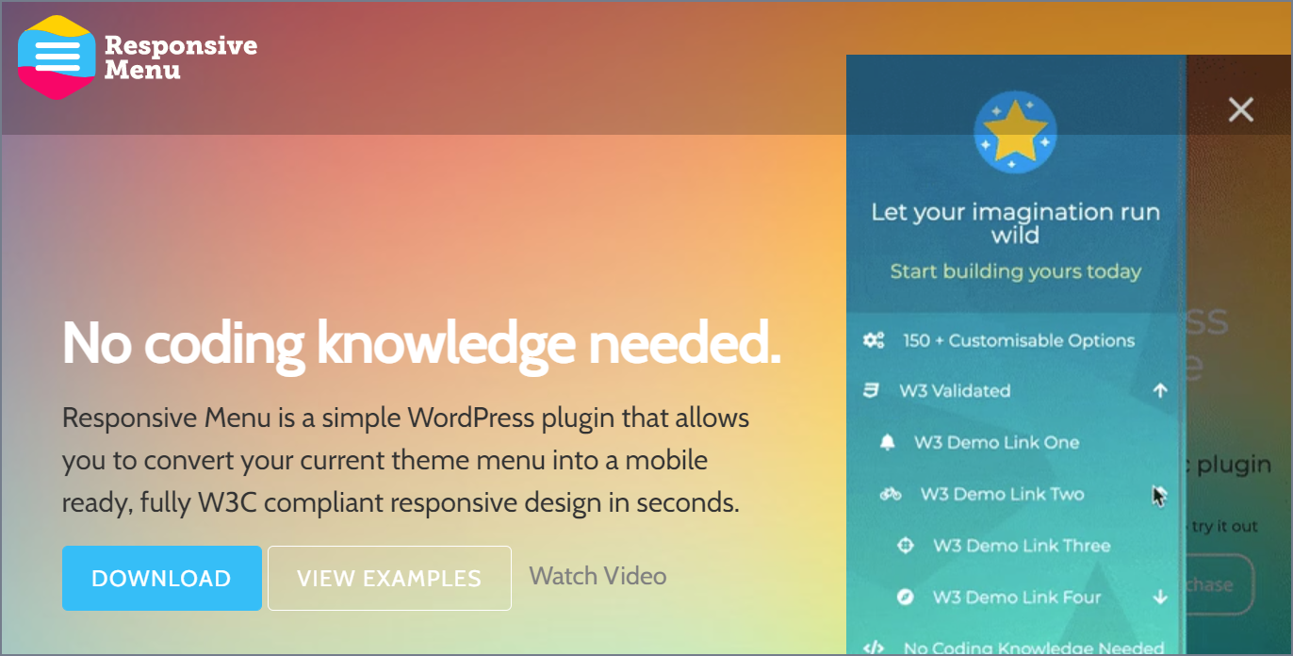Open the W3 Demo Link Two menu item
Image resolution: width=1293 pixels, height=656 pixels.
(x=1002, y=494)
